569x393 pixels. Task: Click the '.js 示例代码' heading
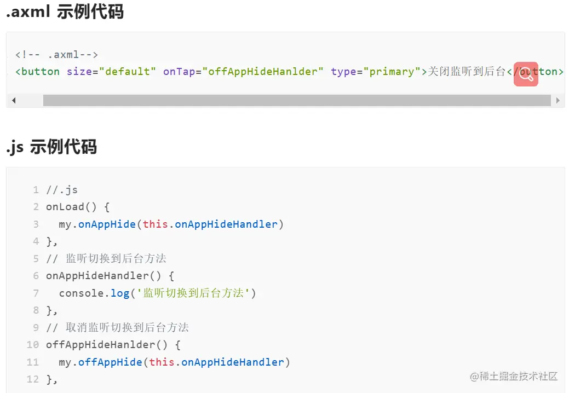click(51, 147)
